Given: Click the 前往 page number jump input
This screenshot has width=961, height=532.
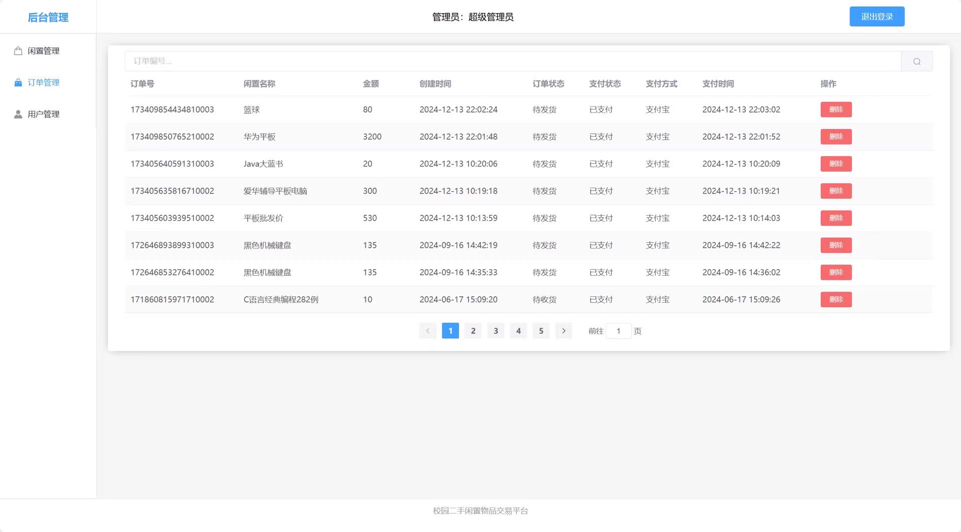Looking at the screenshot, I should [618, 331].
